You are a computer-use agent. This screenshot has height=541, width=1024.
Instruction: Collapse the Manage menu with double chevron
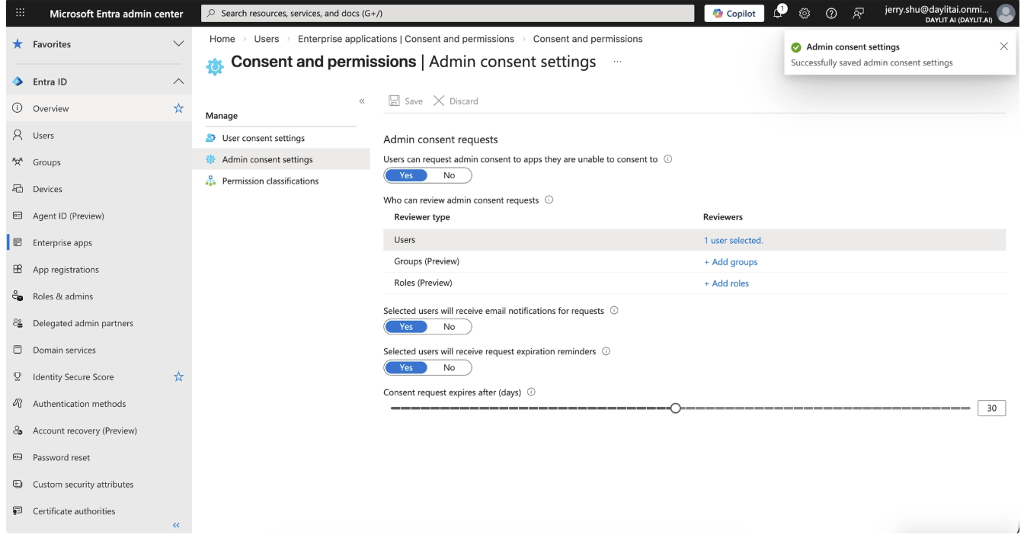tap(362, 101)
